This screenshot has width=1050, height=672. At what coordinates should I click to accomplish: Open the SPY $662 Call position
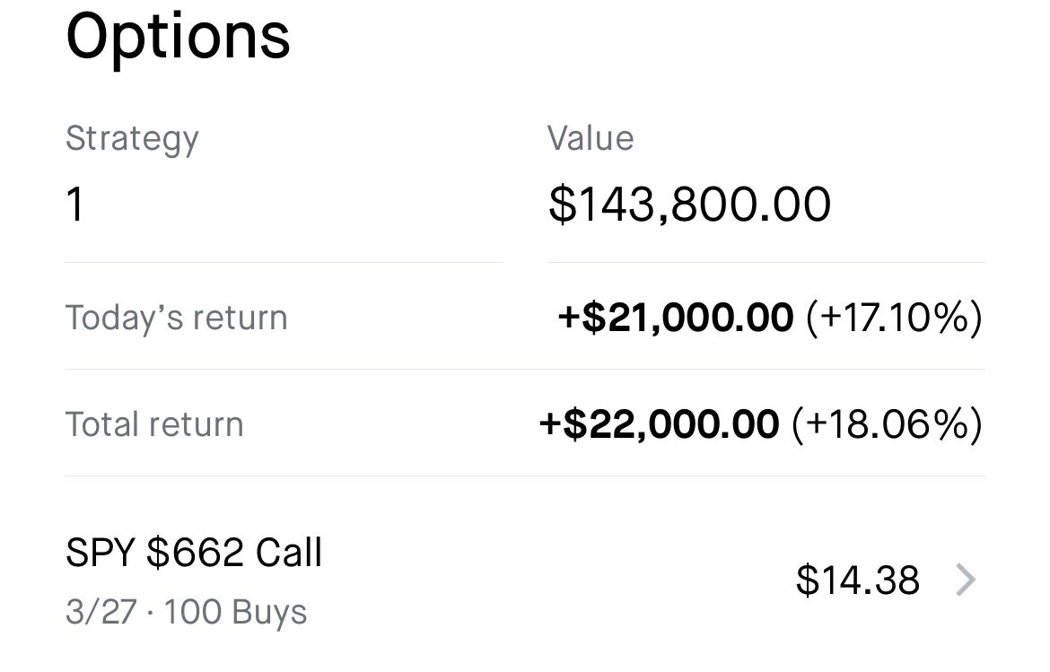point(193,554)
